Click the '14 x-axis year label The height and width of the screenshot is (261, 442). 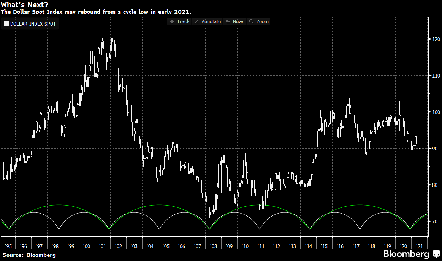[308, 246]
